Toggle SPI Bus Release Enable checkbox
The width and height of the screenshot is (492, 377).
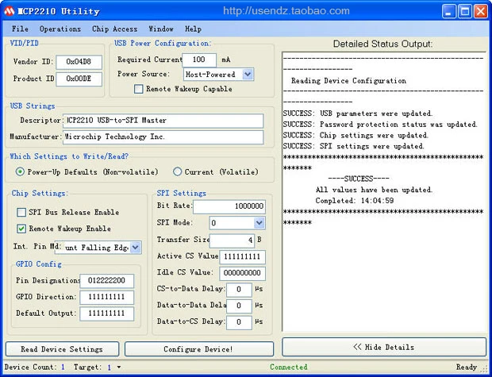[x=21, y=213]
